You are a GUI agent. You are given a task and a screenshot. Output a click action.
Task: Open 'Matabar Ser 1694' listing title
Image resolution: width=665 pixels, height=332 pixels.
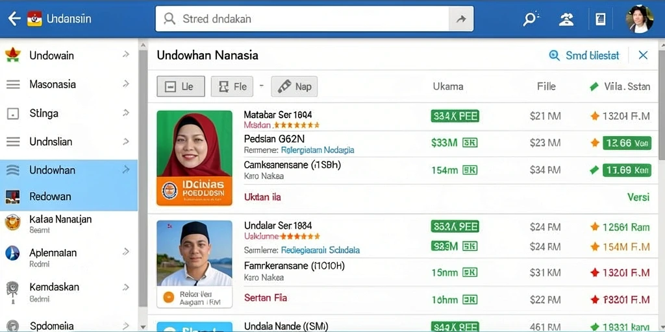click(278, 115)
